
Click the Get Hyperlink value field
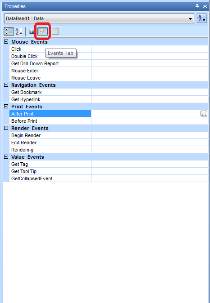pyautogui.click(x=149, y=99)
